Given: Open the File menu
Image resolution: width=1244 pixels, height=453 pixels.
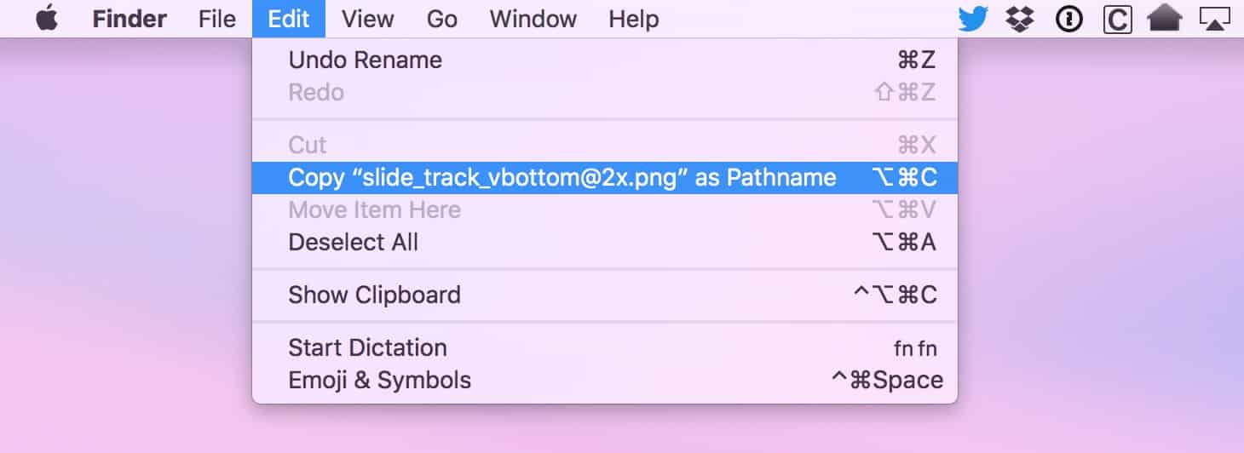Looking at the screenshot, I should [216, 19].
